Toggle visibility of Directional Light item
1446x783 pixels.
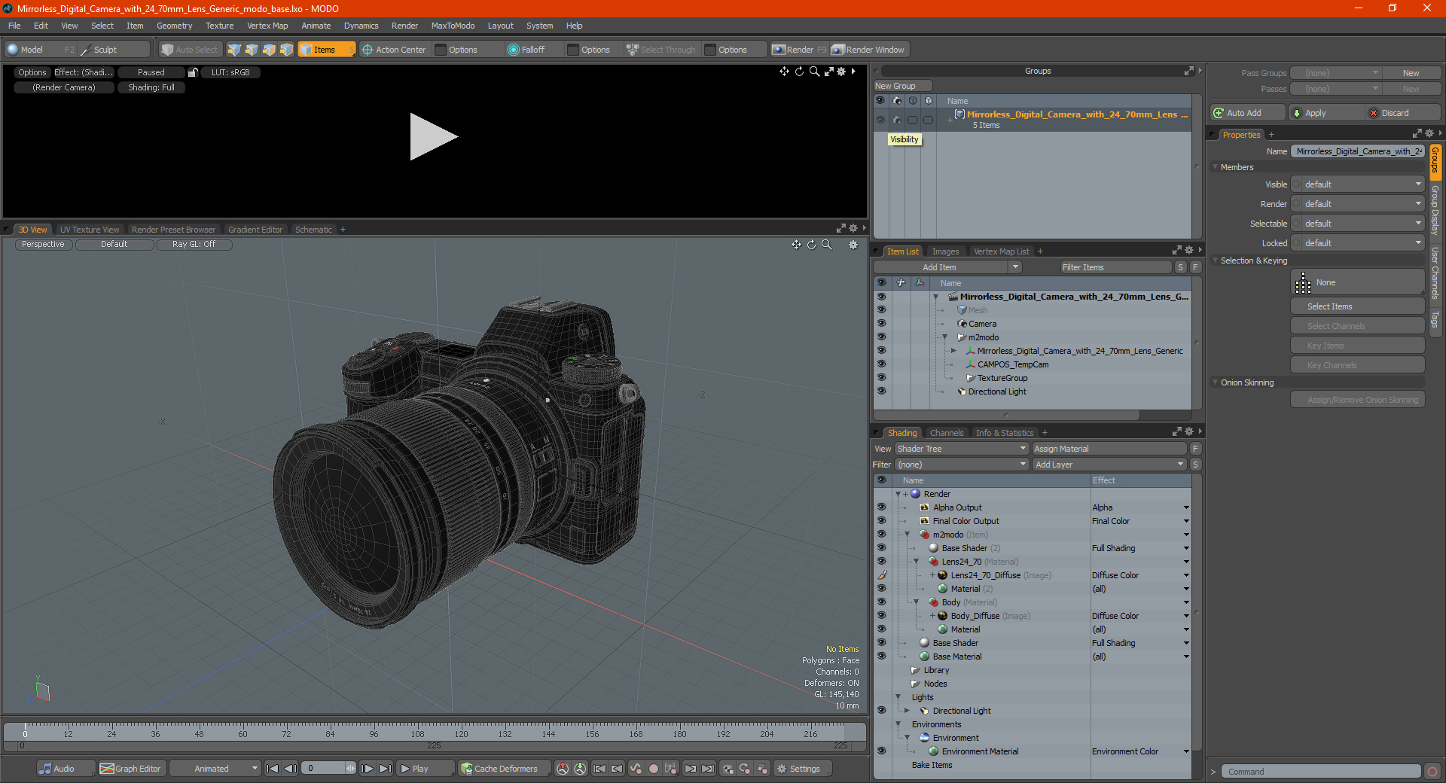coord(881,391)
